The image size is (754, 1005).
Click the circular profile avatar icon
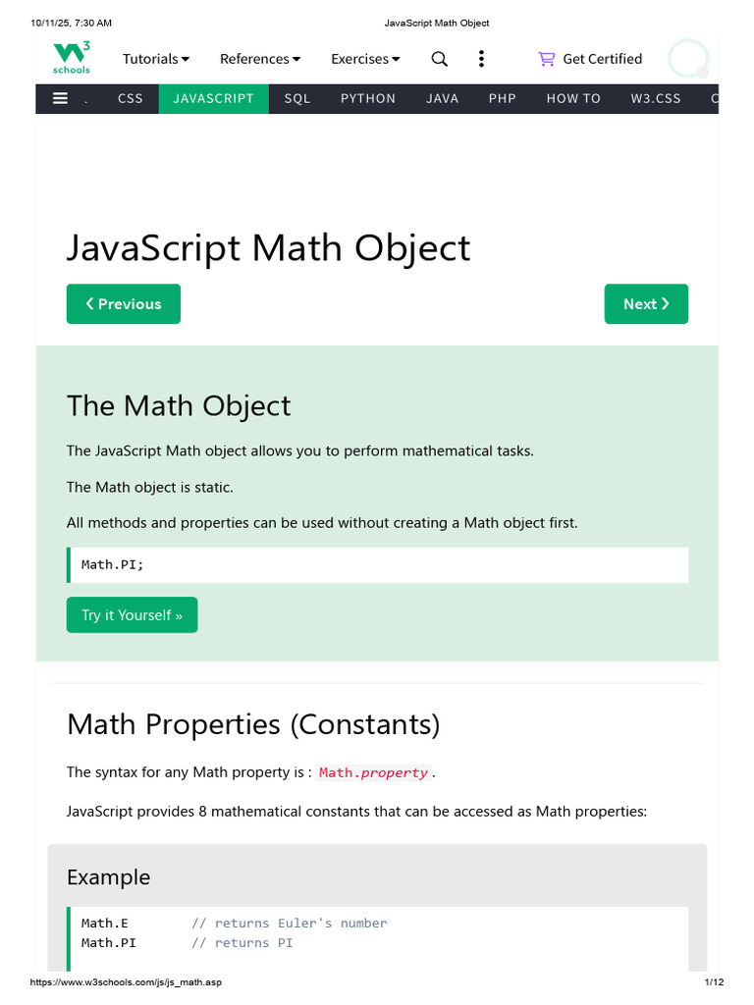click(x=688, y=58)
